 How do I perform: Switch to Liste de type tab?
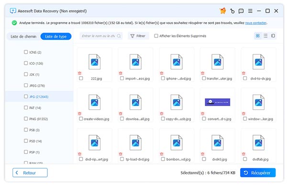point(56,36)
